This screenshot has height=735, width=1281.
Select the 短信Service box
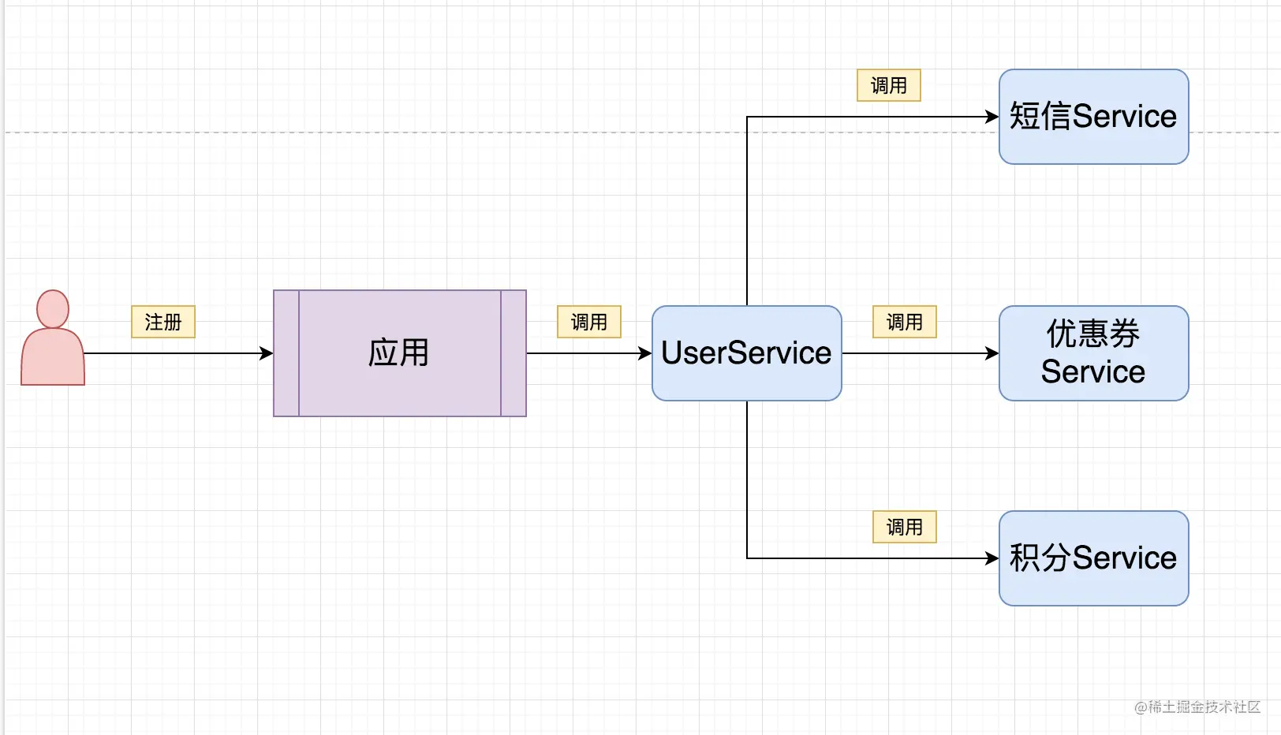click(1094, 117)
